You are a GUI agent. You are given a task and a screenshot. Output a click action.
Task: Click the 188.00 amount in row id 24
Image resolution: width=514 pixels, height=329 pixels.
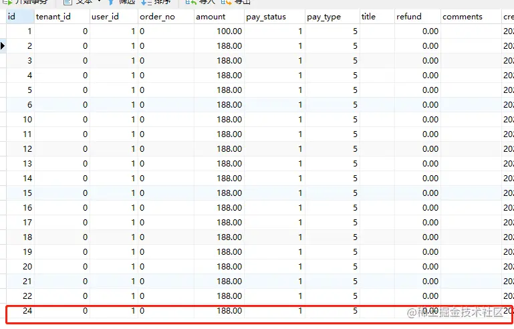click(x=219, y=311)
